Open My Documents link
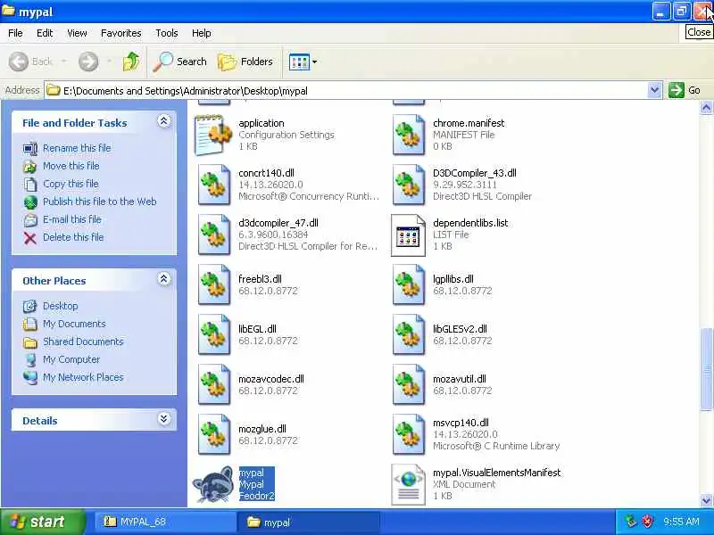This screenshot has width=714, height=535. coord(74,324)
